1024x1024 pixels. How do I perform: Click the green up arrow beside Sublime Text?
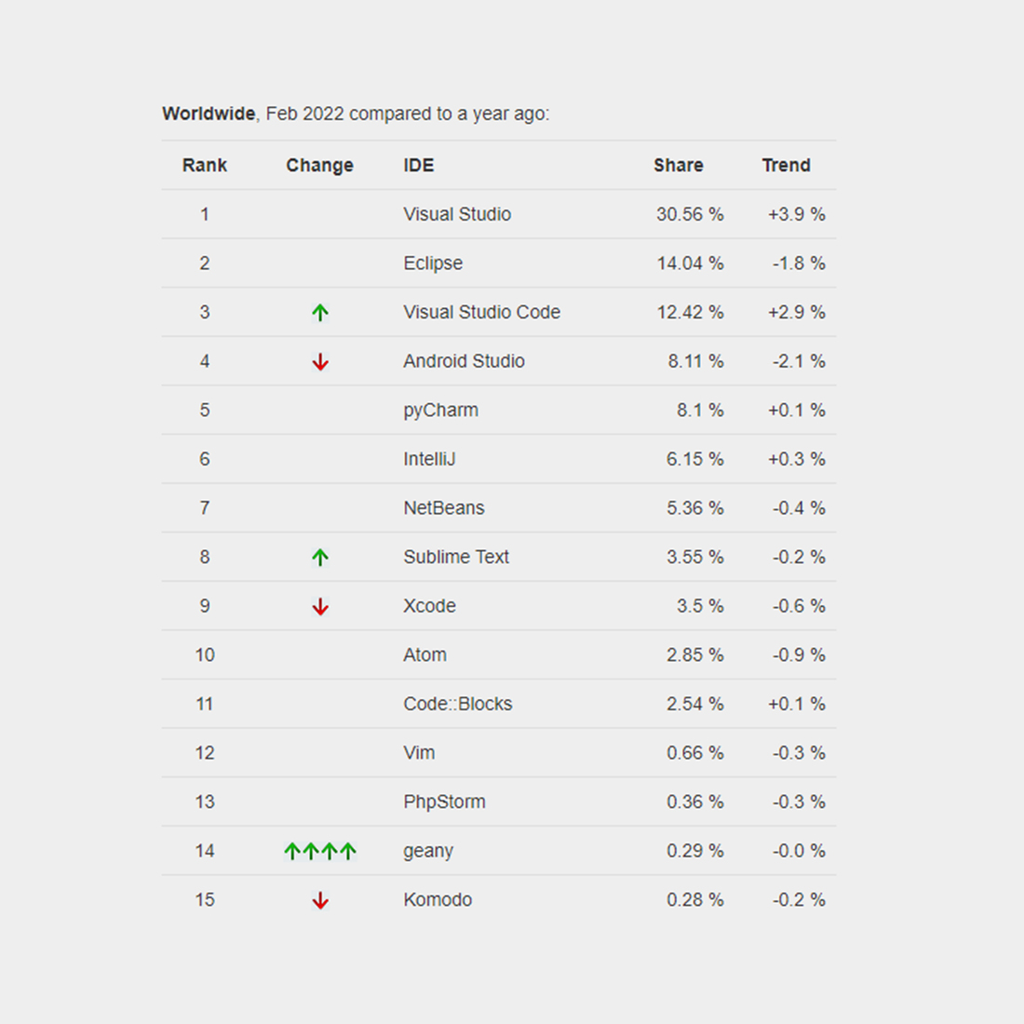tap(320, 558)
